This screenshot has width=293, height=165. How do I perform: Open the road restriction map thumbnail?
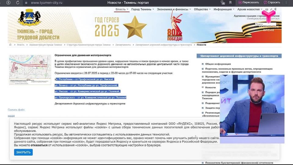click(x=30, y=70)
